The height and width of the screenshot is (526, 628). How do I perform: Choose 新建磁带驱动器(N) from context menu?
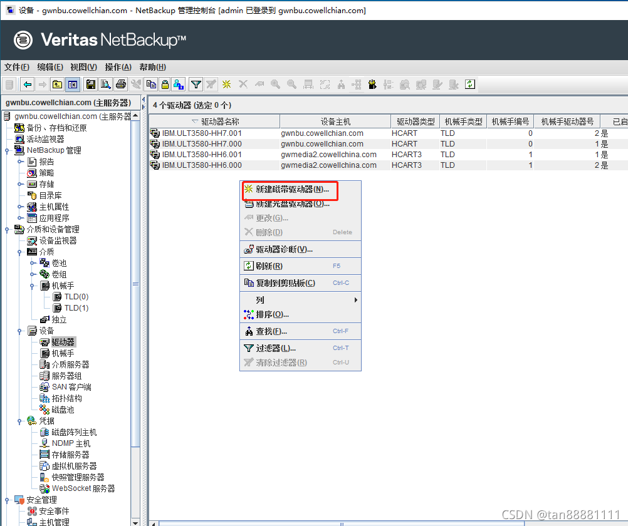(300, 189)
